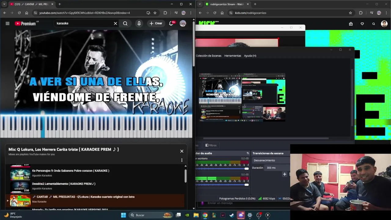
Task: Open new tab in YouTube browser window
Action: [x=60, y=4]
